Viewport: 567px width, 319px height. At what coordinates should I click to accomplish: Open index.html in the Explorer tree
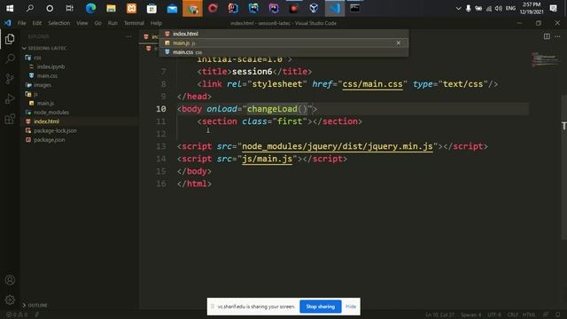coord(46,121)
